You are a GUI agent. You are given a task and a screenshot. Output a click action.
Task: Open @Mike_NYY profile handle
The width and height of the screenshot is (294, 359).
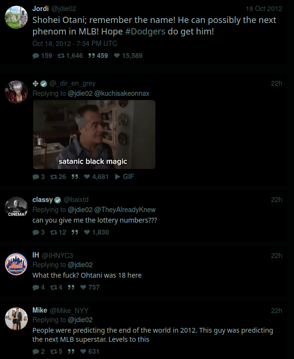[69, 311]
